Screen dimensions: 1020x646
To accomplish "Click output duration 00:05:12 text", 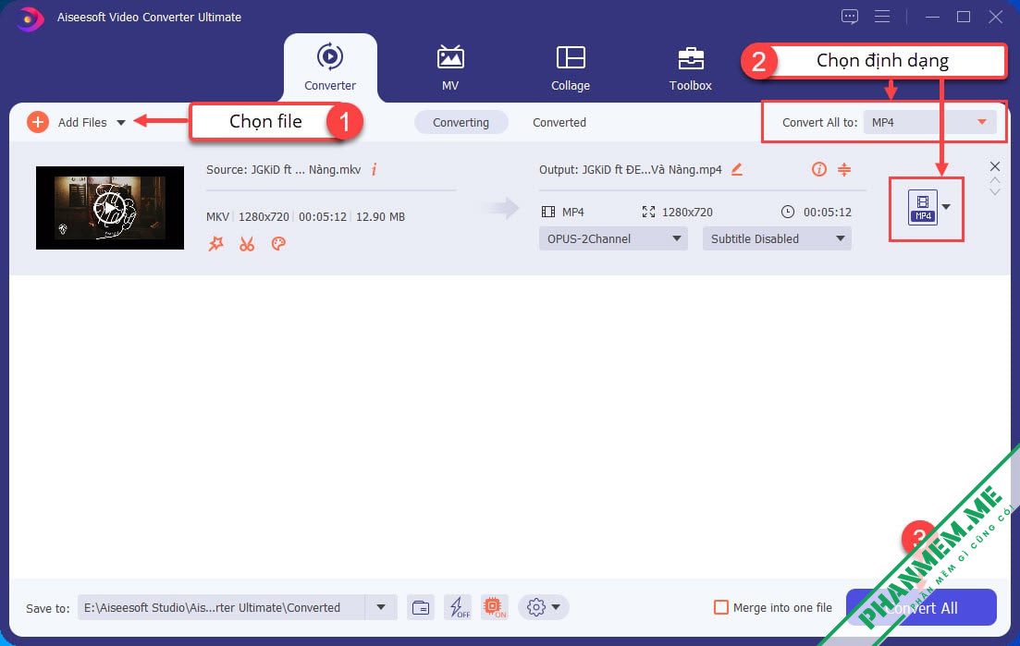I will pos(827,212).
